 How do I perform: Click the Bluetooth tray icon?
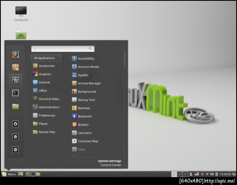202,174
